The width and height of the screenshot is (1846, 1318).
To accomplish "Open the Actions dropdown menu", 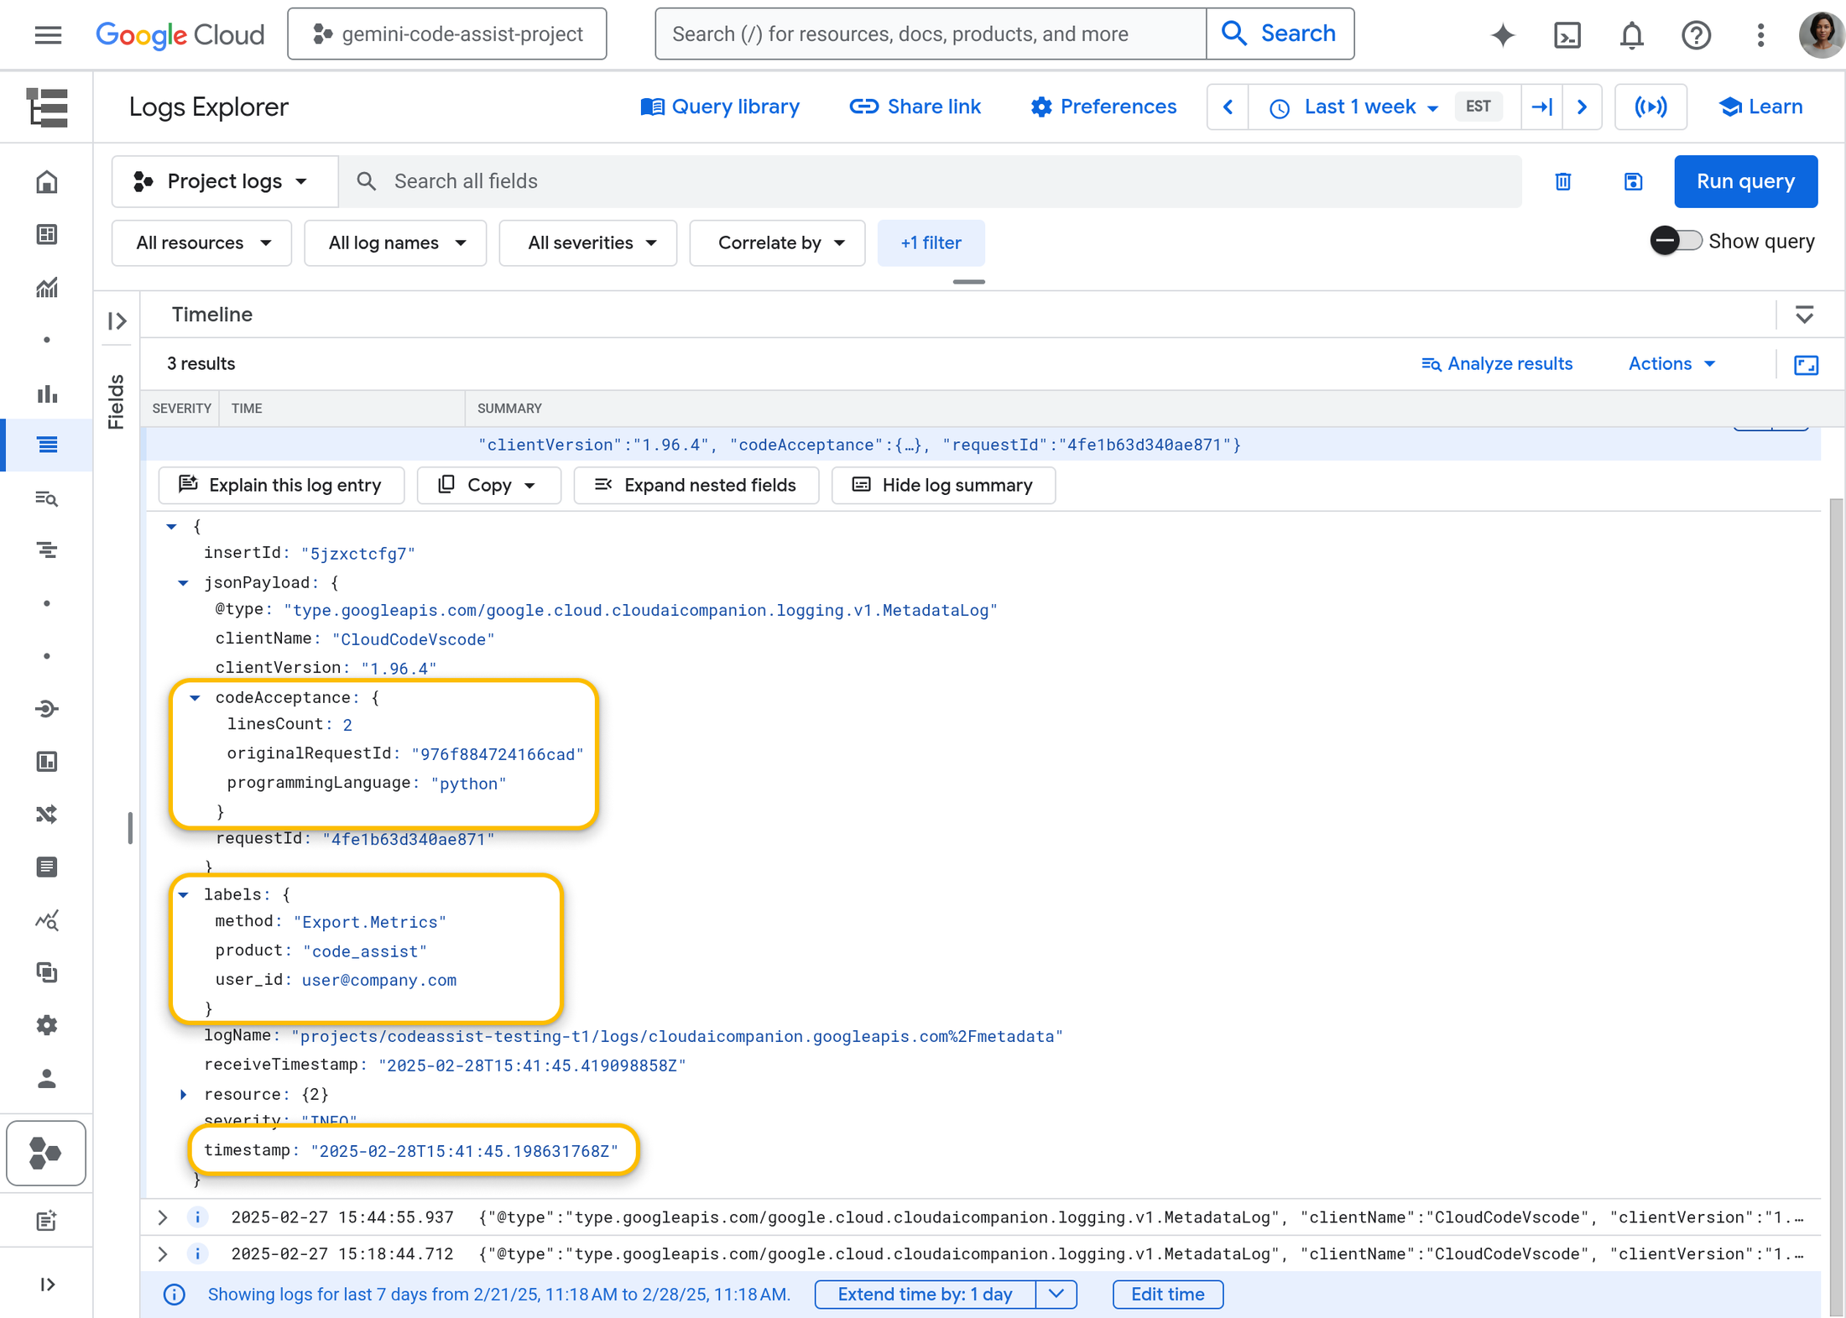I will 1671,364.
